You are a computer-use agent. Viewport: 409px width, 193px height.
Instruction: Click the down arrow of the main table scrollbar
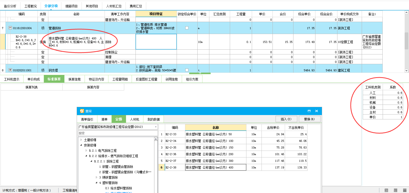[406, 71]
